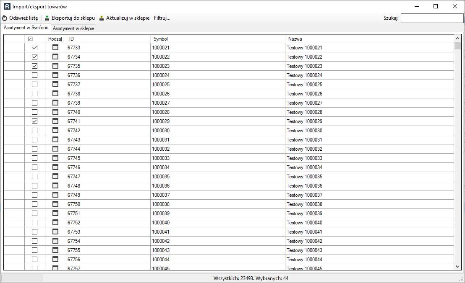The image size is (465, 283).
Task: Click Rodzaj icon in row 67752
Action: pos(55,222)
